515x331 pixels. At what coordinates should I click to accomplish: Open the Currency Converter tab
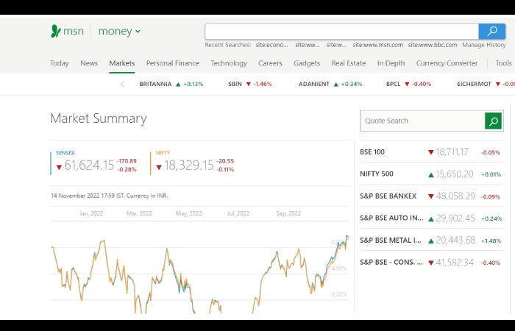447,63
